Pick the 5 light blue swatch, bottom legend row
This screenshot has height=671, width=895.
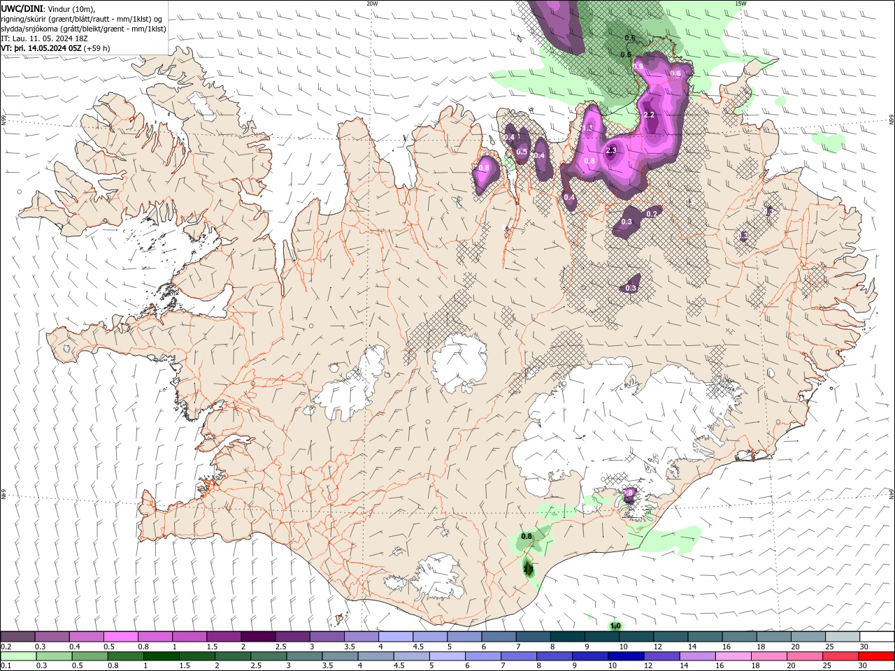[x=447, y=656]
